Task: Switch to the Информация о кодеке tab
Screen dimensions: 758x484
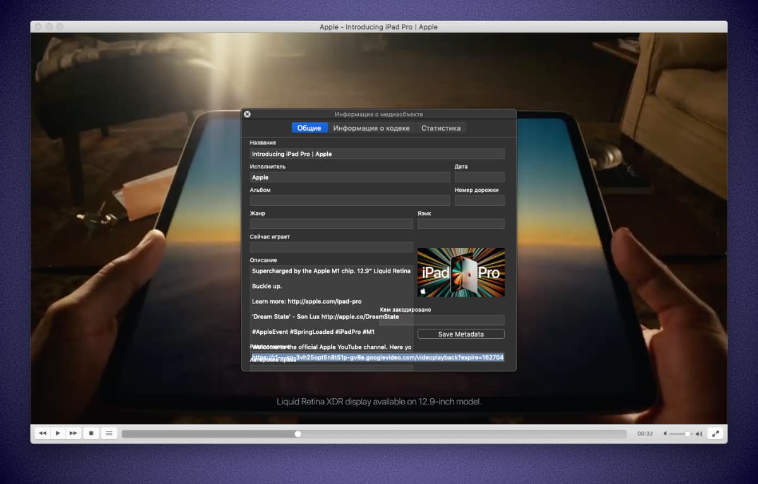Action: coord(371,128)
